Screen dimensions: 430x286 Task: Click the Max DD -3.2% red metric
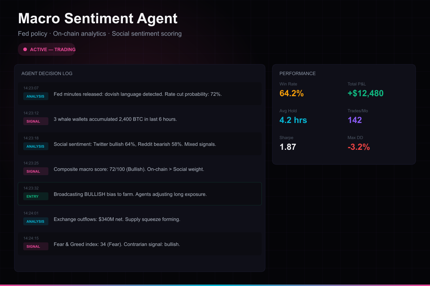tap(359, 147)
